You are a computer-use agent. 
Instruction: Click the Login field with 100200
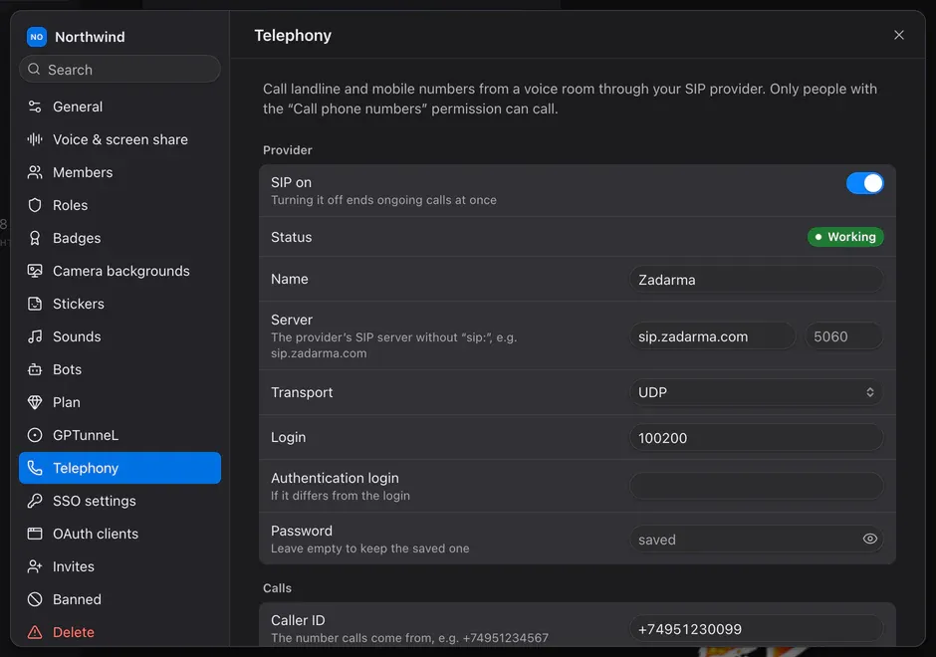coord(756,437)
